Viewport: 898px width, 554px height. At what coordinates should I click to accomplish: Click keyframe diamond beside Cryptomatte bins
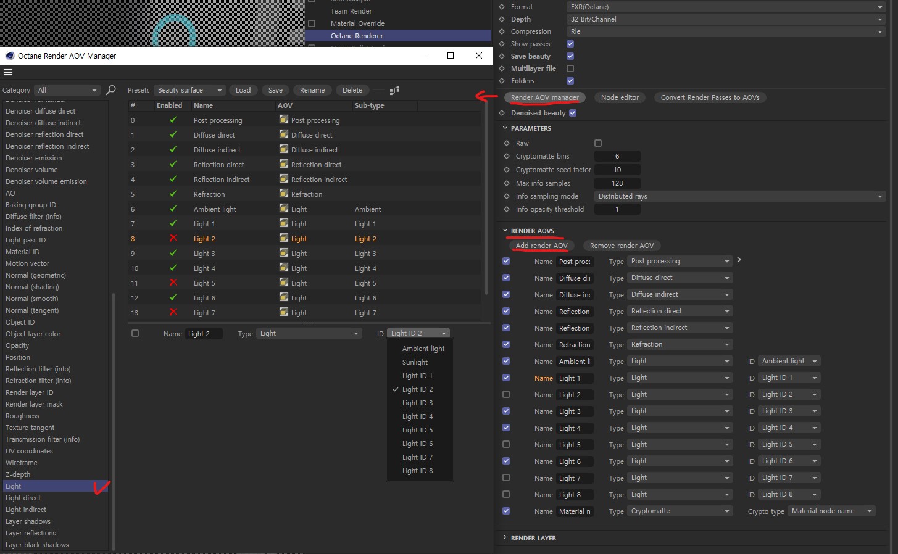click(x=507, y=156)
